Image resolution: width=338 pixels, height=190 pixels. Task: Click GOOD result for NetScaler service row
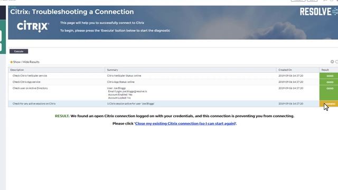[328, 76]
